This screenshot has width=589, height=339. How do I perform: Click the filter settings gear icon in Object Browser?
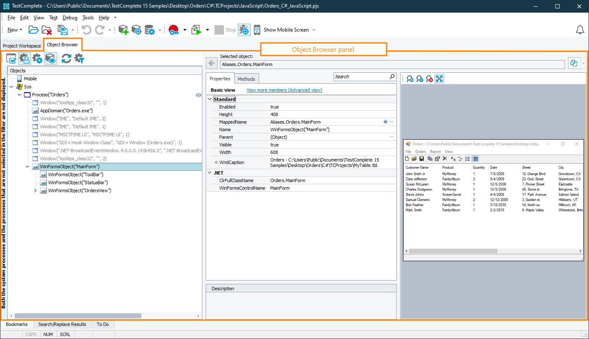point(78,58)
